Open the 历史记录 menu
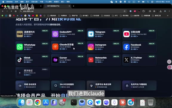Image resolution: width=172 pixels, height=108 pixels. [x=34, y=2]
